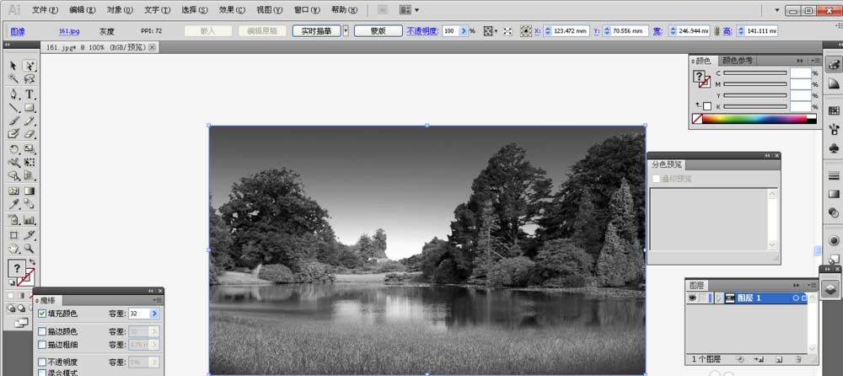The height and width of the screenshot is (376, 843).
Task: Select the Slice tool
Action: [30, 235]
